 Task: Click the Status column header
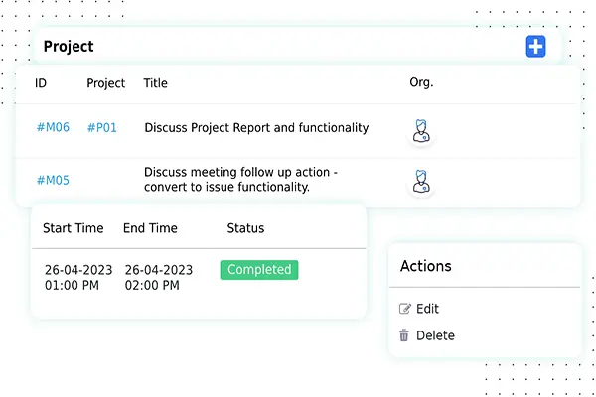pyautogui.click(x=245, y=228)
